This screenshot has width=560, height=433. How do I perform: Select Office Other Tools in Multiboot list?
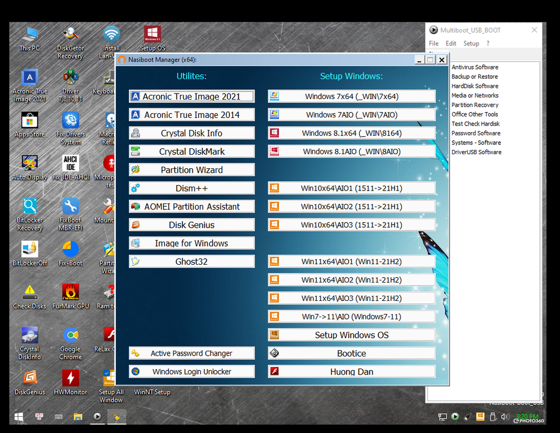[474, 114]
